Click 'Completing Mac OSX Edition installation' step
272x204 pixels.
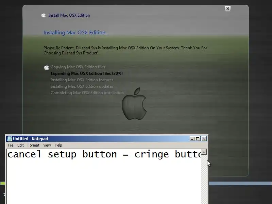87,93
